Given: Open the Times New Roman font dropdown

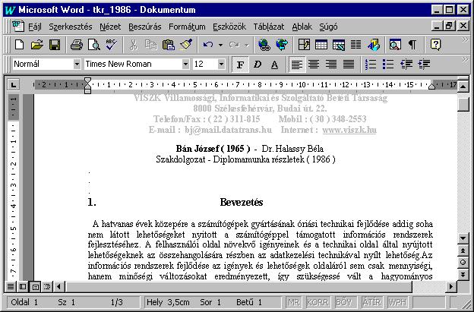Looking at the screenshot, I should (185, 64).
